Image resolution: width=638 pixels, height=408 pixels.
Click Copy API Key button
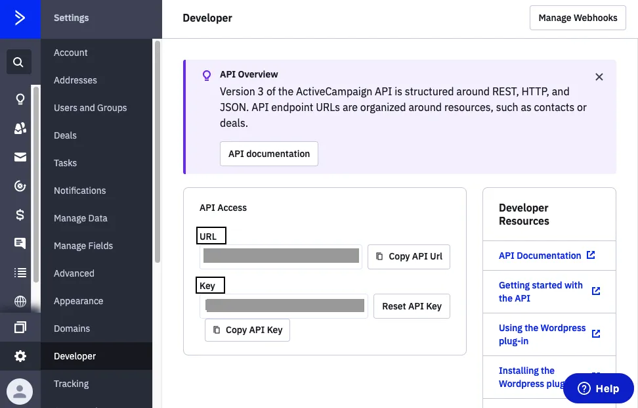tap(247, 330)
